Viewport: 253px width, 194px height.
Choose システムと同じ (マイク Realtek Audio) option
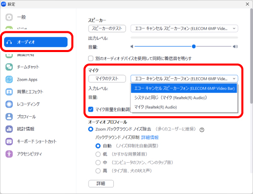click(x=184, y=98)
